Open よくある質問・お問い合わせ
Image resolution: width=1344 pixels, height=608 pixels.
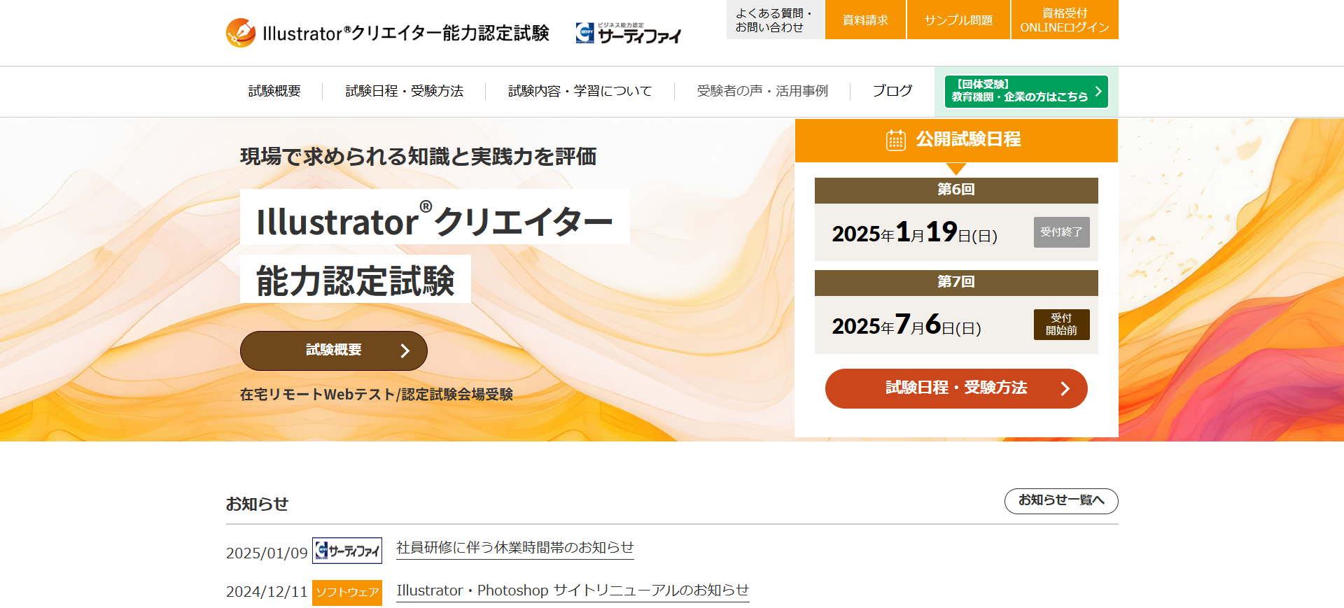pos(775,20)
